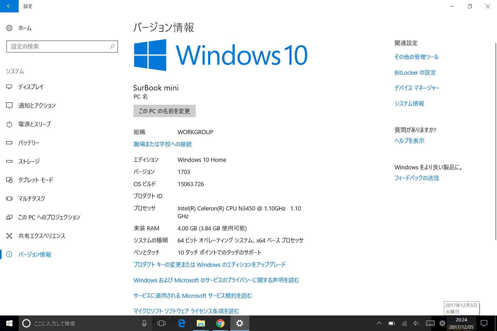This screenshot has width=497, height=331.
Task: Click the back arrow in Settings title bar
Action: 9,6
